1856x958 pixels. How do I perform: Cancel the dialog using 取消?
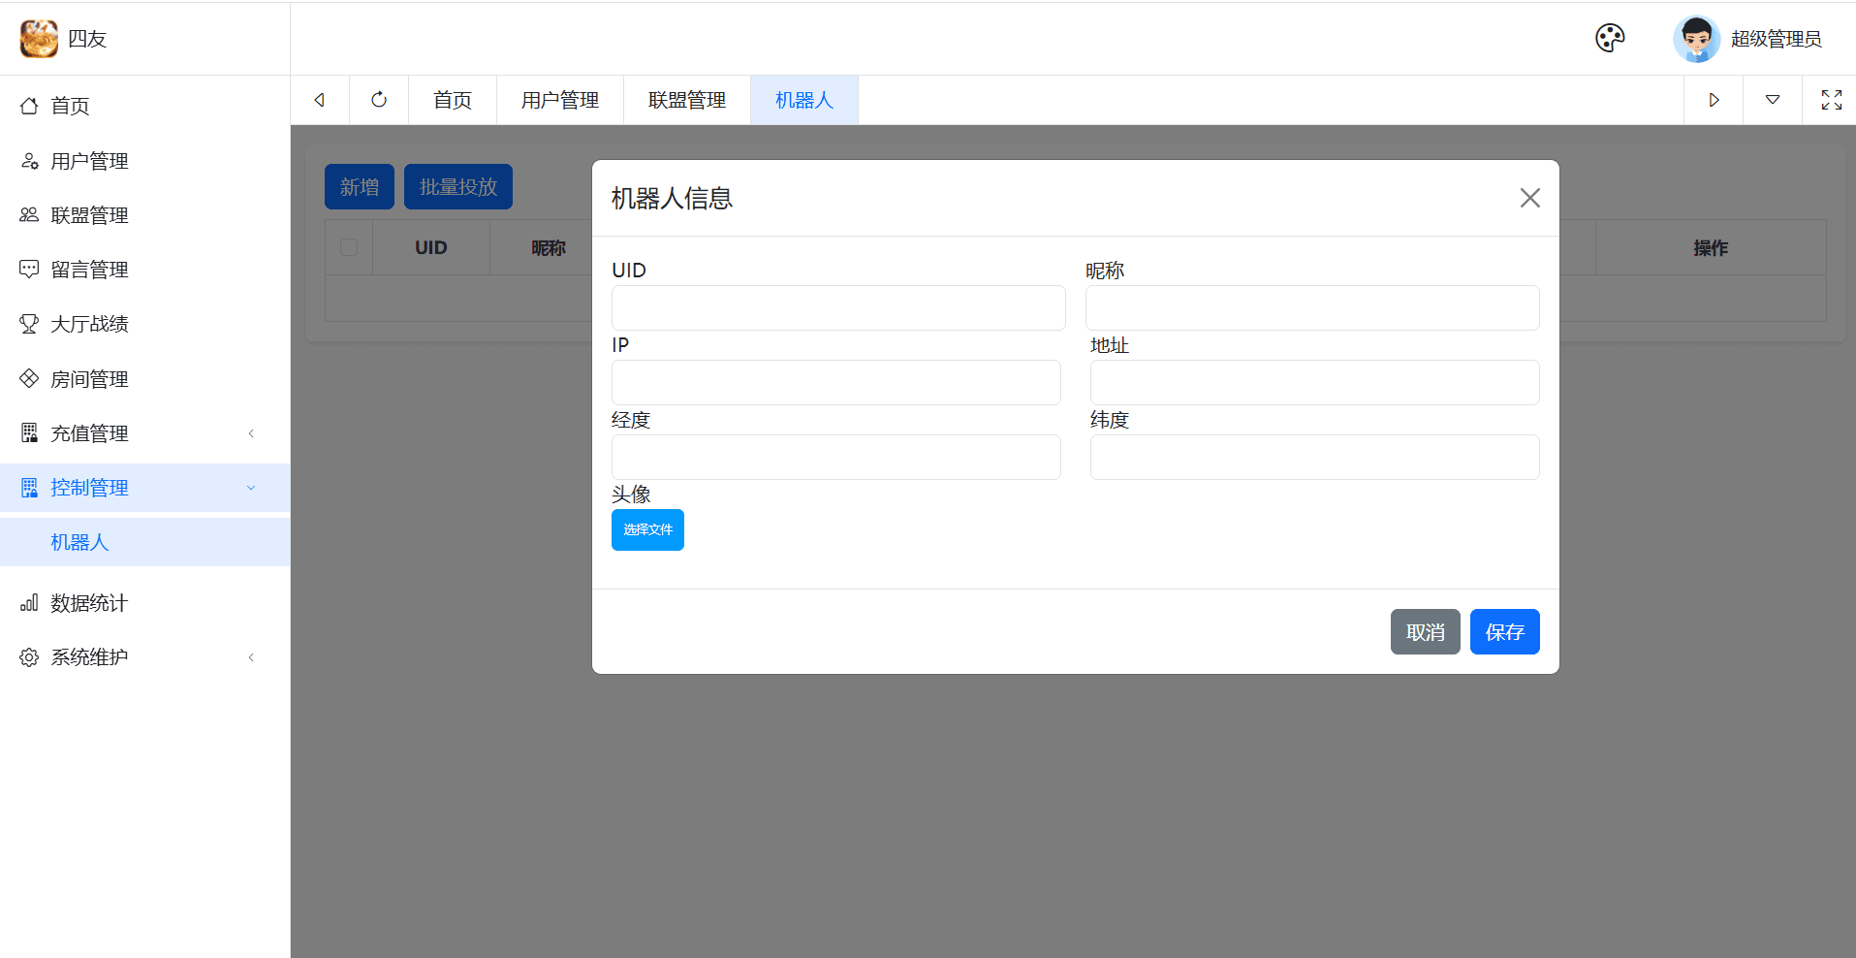point(1425,631)
